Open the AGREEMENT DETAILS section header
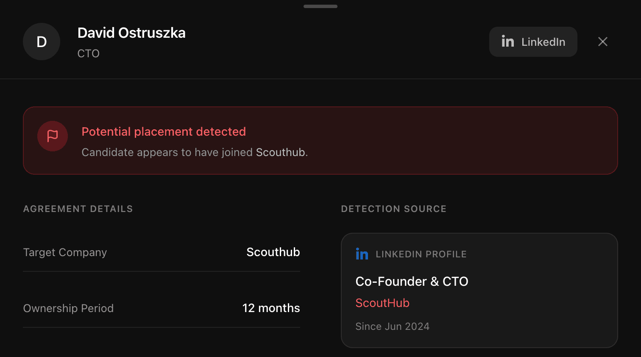641x357 pixels. pos(78,209)
